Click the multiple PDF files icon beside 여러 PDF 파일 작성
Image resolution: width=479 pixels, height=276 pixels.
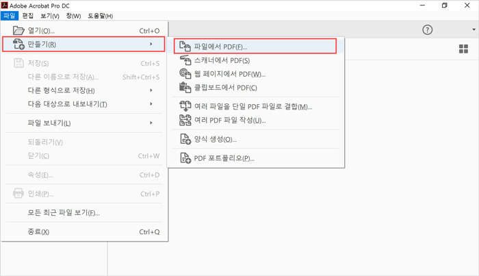185,120
